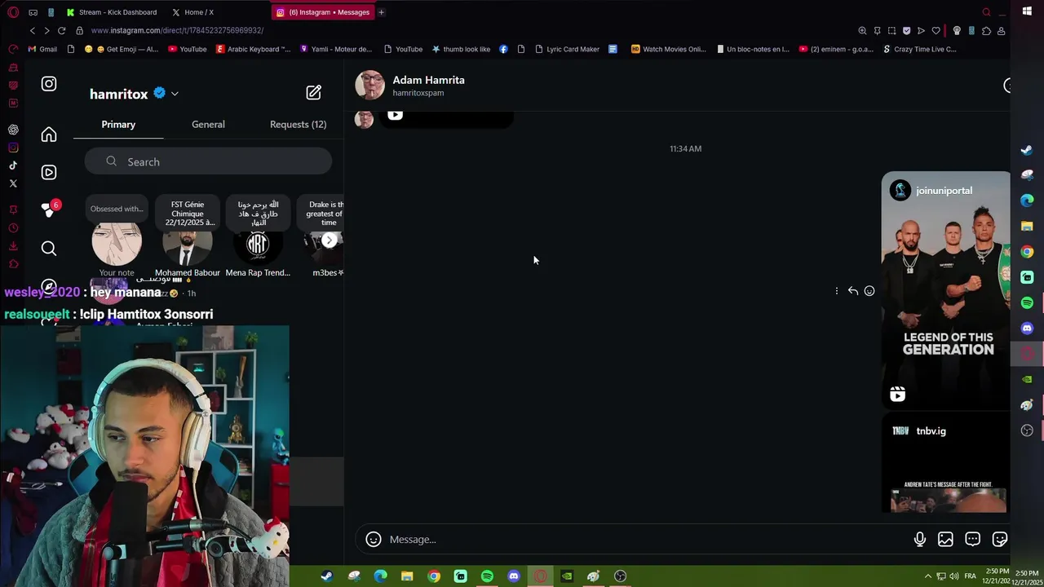Open your own note avatar
1044x587 pixels.
click(x=117, y=243)
